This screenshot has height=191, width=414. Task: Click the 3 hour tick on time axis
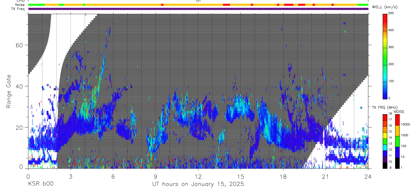point(71,176)
